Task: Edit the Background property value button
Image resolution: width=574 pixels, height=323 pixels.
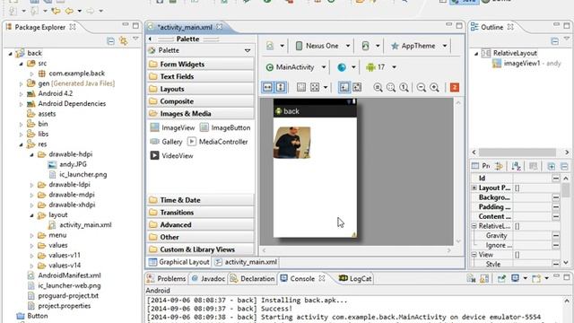Action: [x=556, y=197]
